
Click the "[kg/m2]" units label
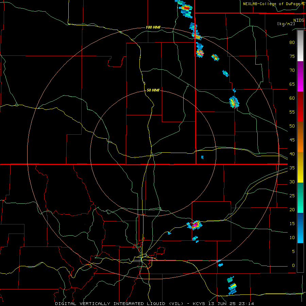click(286, 24)
